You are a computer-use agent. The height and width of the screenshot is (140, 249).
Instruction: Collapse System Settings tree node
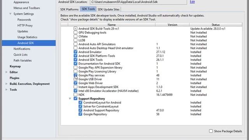[x=11, y=14]
